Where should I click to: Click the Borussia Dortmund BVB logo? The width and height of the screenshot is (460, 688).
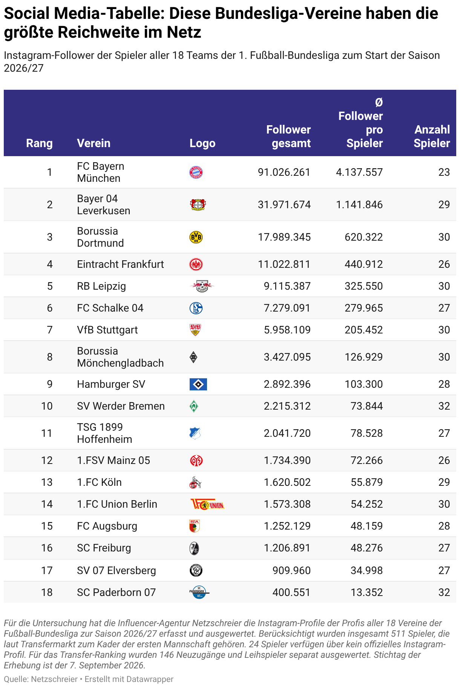[196, 237]
